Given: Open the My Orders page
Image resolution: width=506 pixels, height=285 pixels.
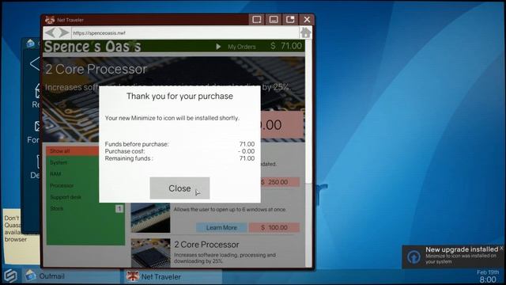Looking at the screenshot, I should coord(242,47).
